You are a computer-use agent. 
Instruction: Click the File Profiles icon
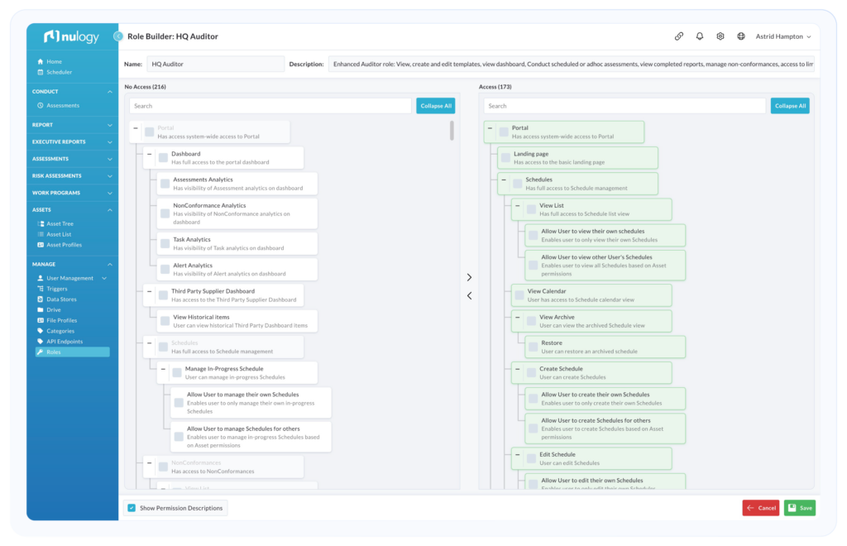pyautogui.click(x=40, y=320)
